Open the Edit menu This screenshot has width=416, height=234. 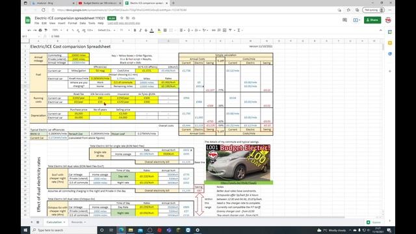44,23
